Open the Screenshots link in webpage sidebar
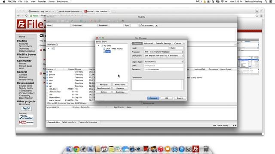The width and height of the screenshot is (275, 154). [x=25, y=46]
